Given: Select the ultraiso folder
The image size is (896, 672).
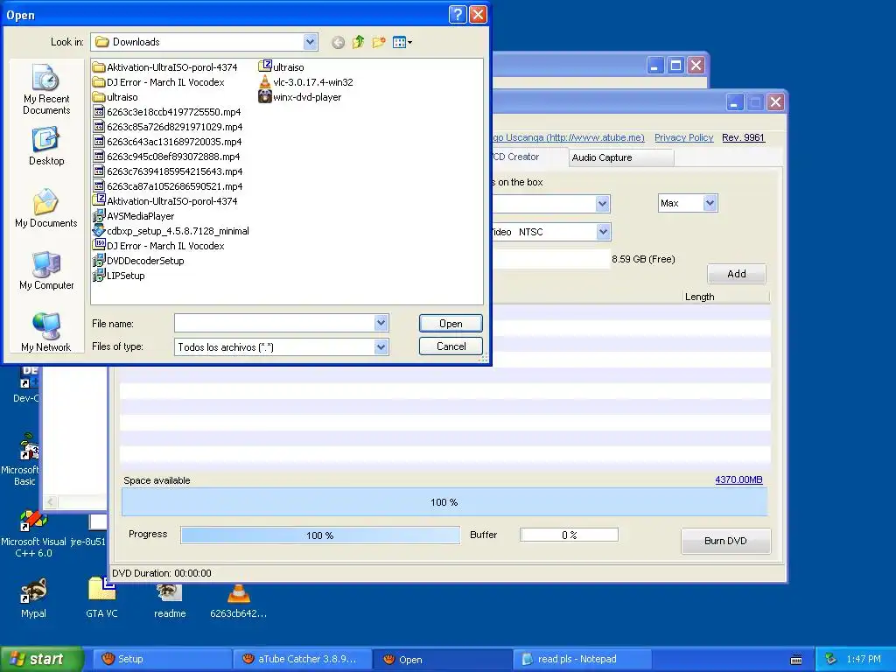Looking at the screenshot, I should [115, 97].
